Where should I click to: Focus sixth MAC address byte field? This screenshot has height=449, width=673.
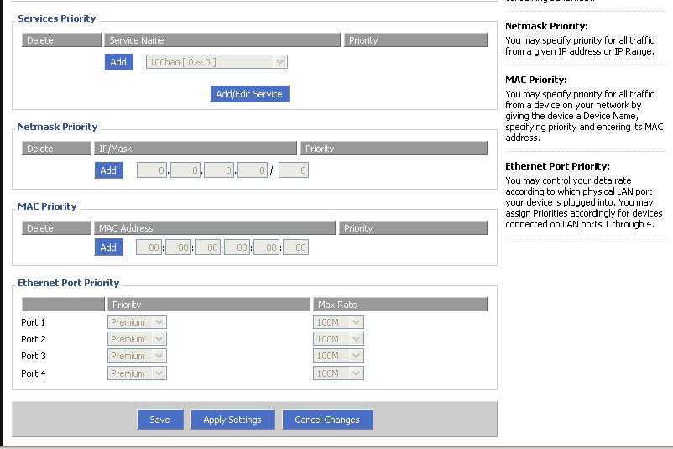[295, 248]
